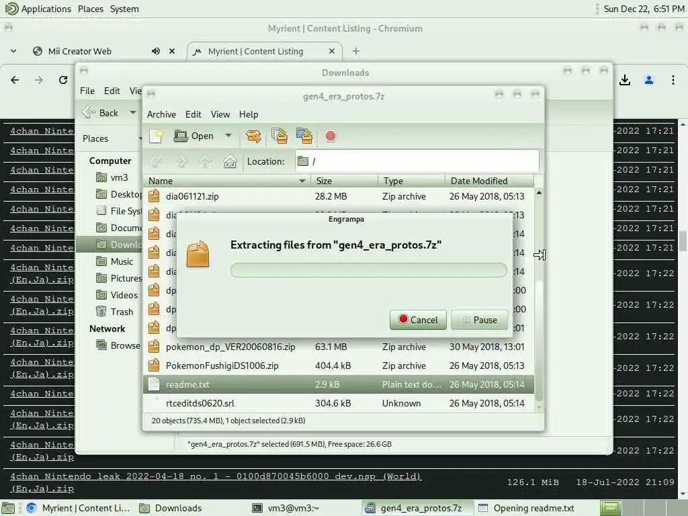This screenshot has width=688, height=516.
Task: Select dia061121.zip in the archive list
Action: tap(339, 196)
